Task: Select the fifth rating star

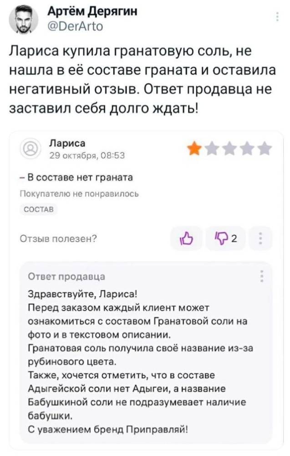Action: click(265, 149)
